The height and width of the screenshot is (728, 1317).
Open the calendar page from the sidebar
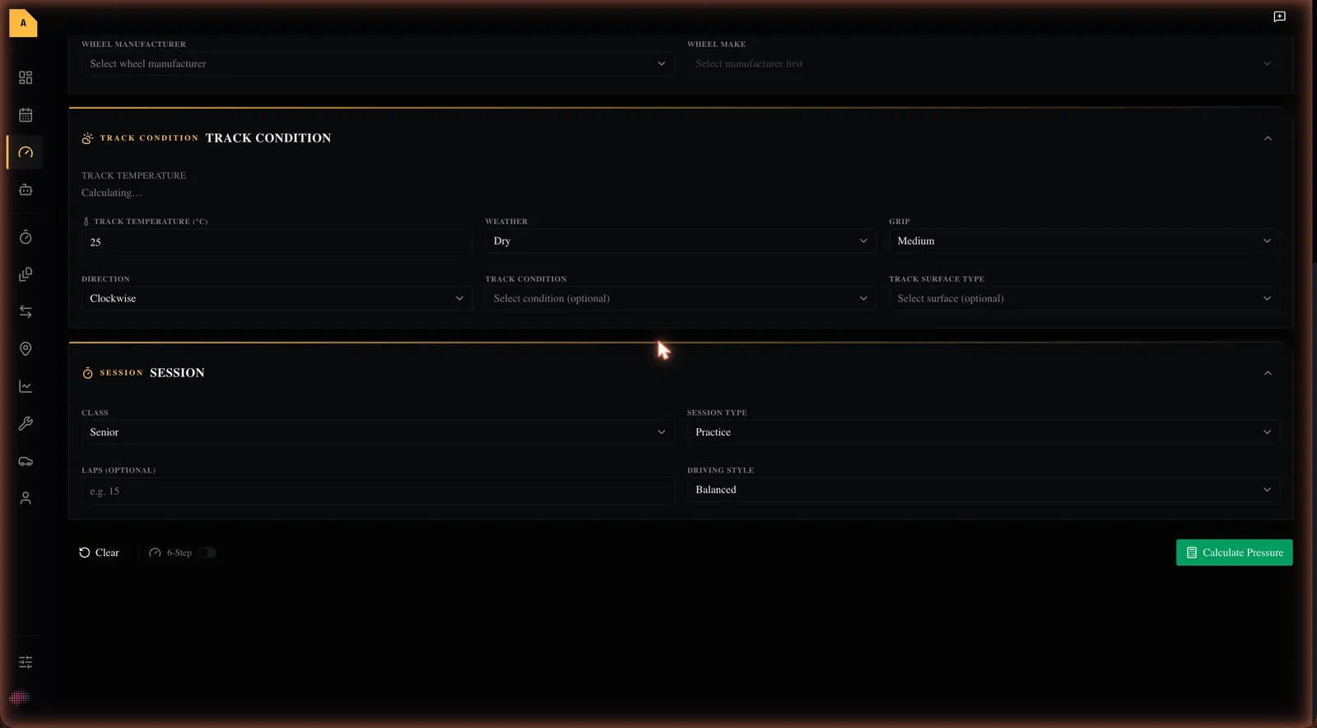pyautogui.click(x=26, y=115)
